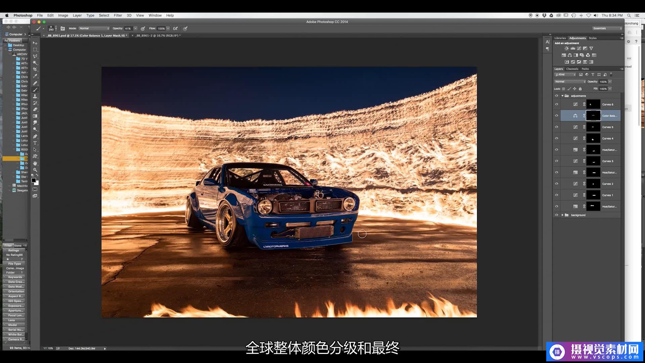Add a Brightness/Contrast adjustment
The image size is (645, 363).
point(567,48)
